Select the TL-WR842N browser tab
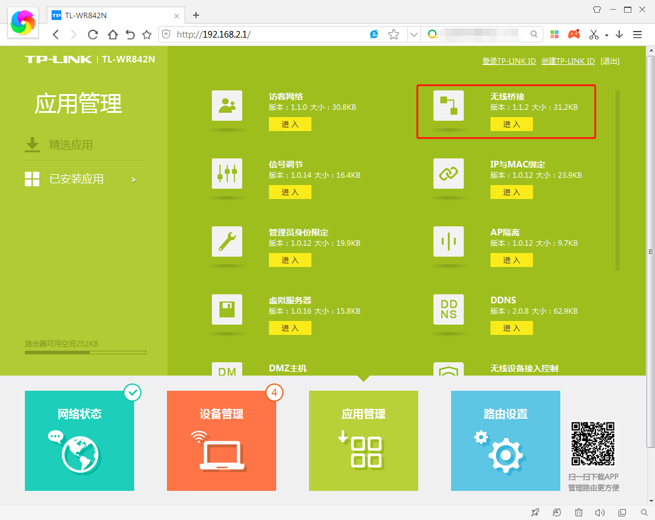 pyautogui.click(x=115, y=15)
